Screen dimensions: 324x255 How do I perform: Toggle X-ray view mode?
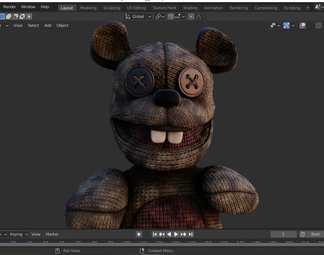319,26
